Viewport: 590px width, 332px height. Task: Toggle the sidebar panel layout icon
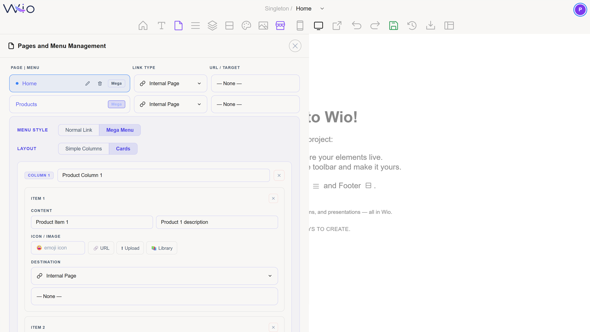449,26
